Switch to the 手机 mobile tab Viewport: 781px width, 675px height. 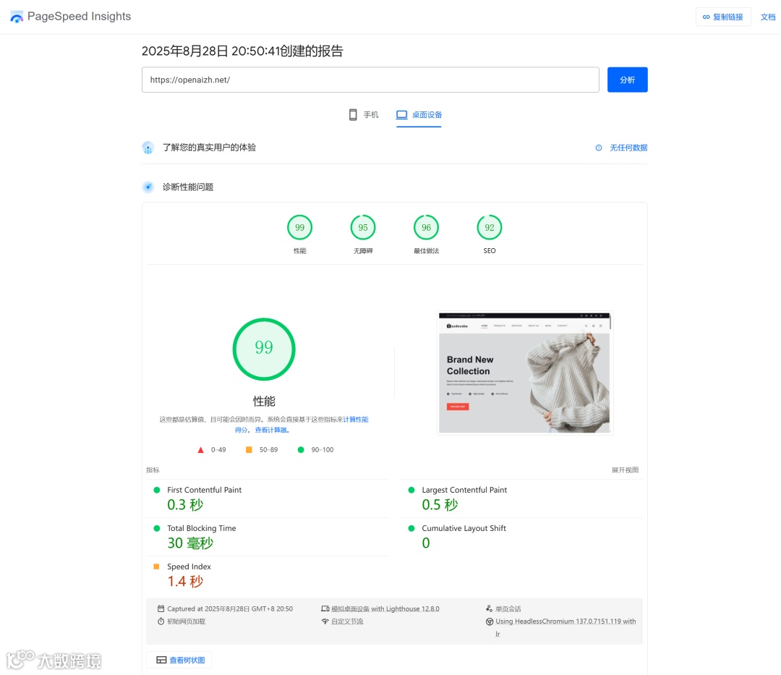[x=364, y=115]
